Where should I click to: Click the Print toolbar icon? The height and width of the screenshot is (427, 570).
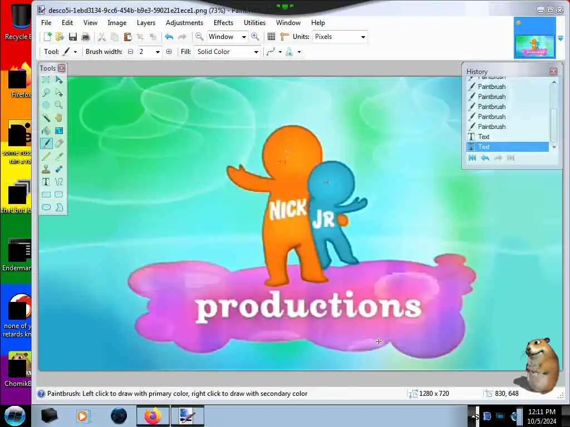[x=86, y=37]
